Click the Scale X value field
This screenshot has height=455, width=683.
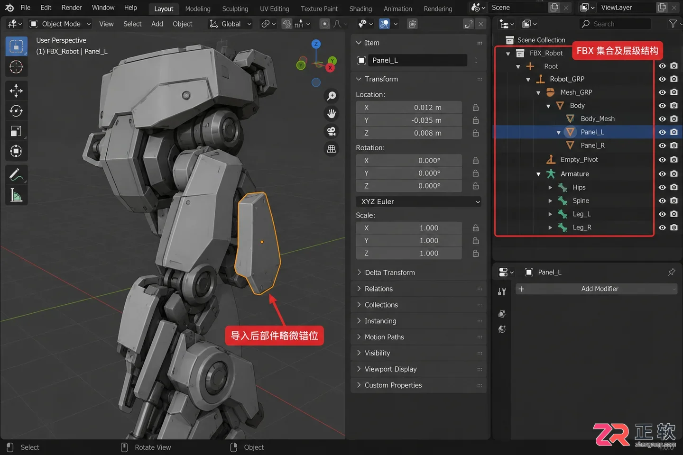click(x=409, y=228)
